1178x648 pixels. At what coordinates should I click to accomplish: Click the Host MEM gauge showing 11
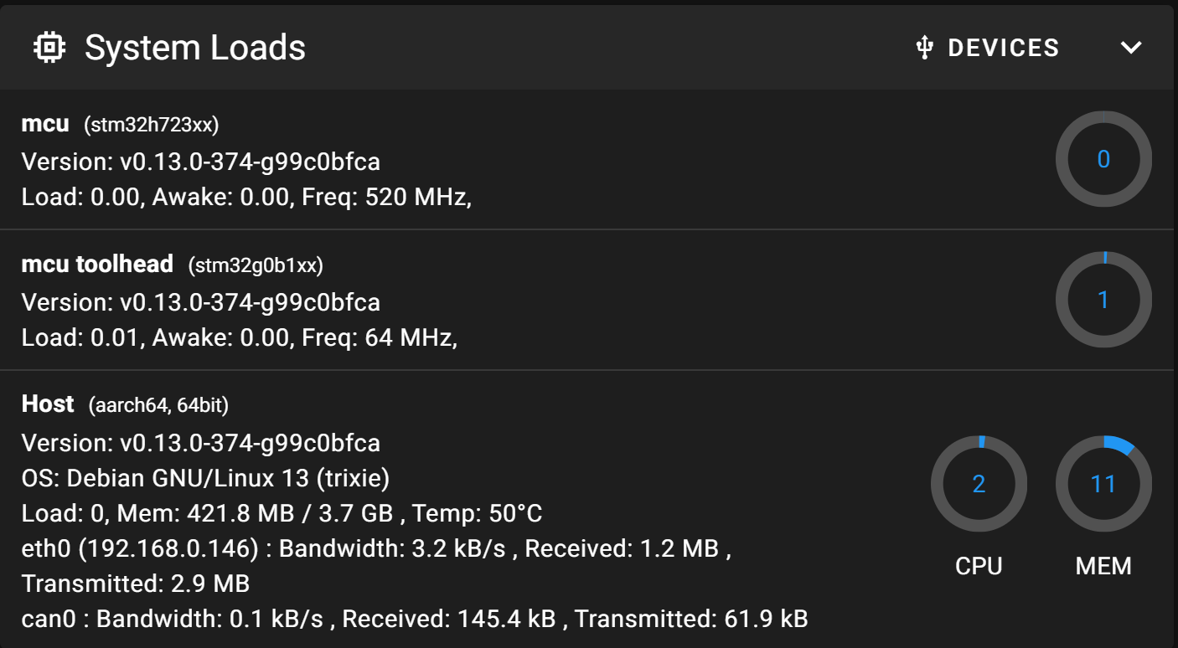pyautogui.click(x=1103, y=484)
